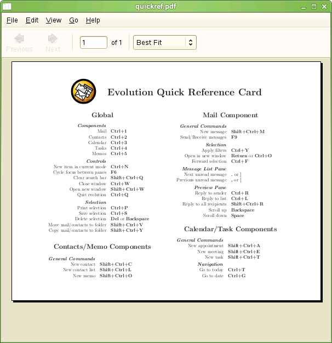Click the 'Evolution Quick Reference Card' title
Image resolution: width=332 pixels, height=343 pixels.
click(184, 93)
